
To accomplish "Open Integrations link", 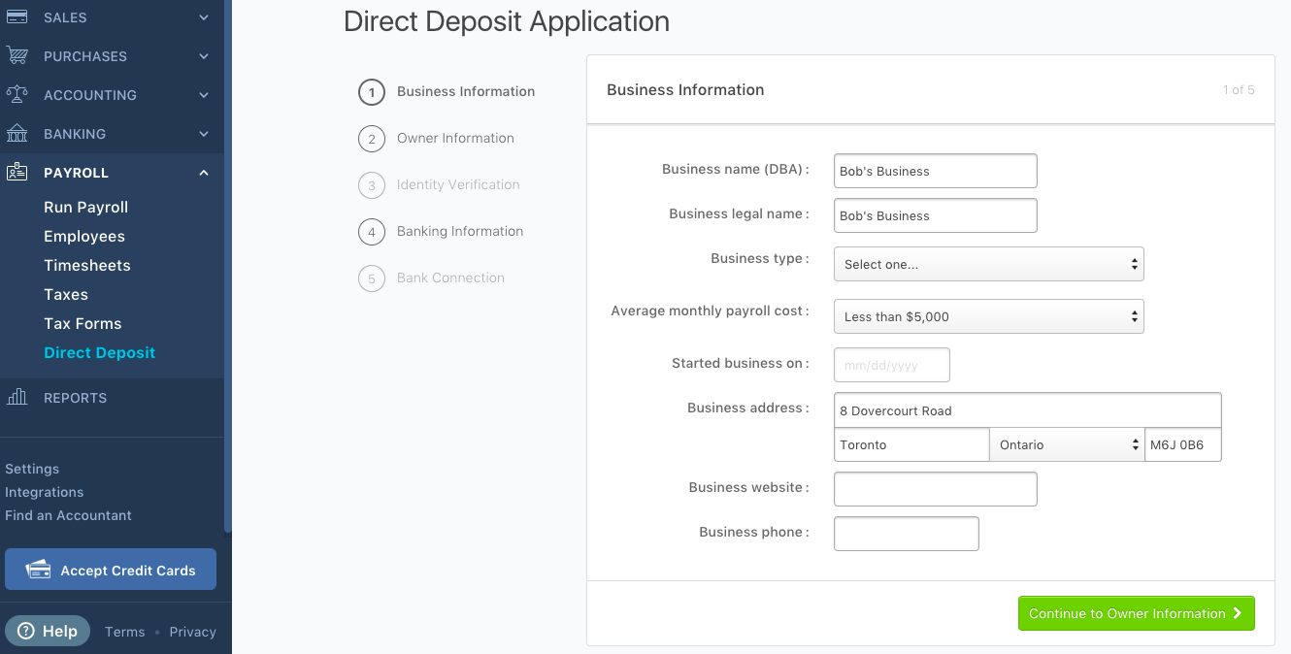I will (45, 492).
